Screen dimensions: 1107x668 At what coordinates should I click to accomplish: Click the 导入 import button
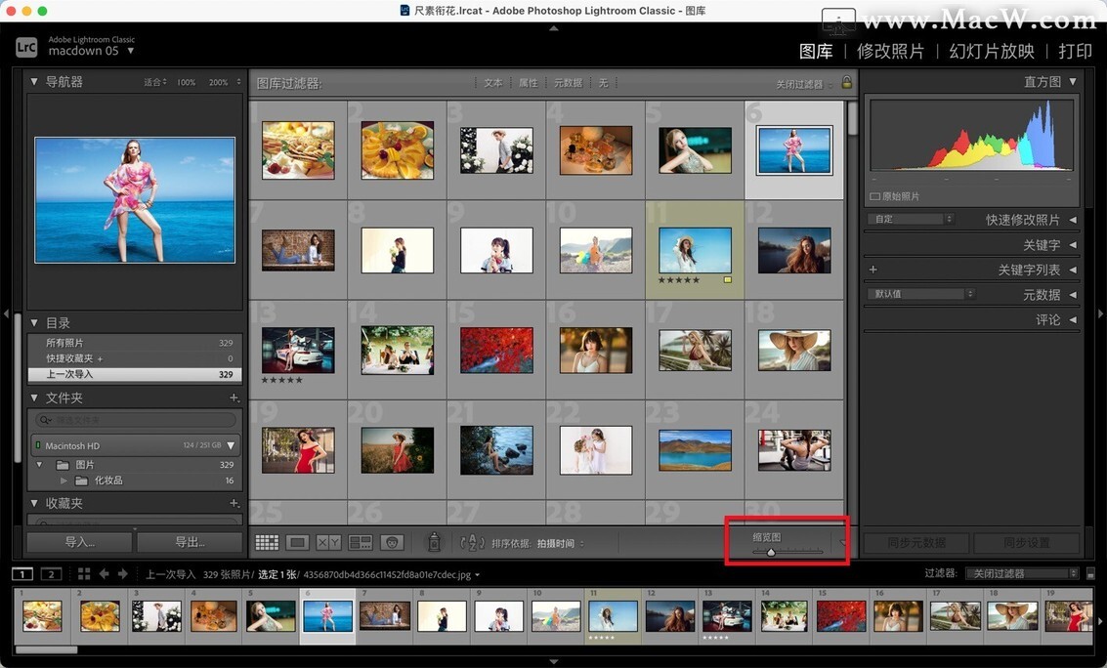click(x=79, y=542)
